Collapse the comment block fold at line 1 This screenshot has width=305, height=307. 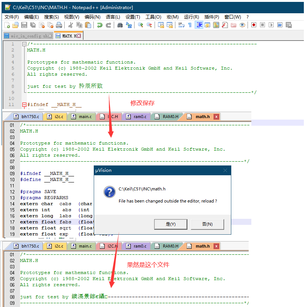click(24, 44)
